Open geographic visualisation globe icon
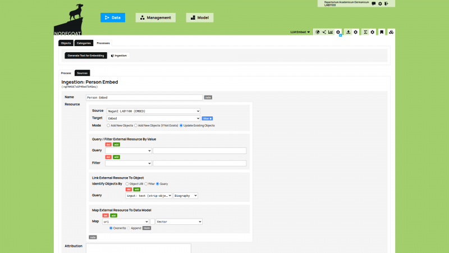The width and height of the screenshot is (449, 253). click(x=317, y=32)
